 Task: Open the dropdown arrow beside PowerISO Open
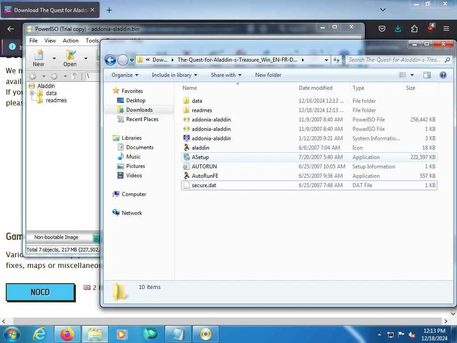click(x=86, y=59)
